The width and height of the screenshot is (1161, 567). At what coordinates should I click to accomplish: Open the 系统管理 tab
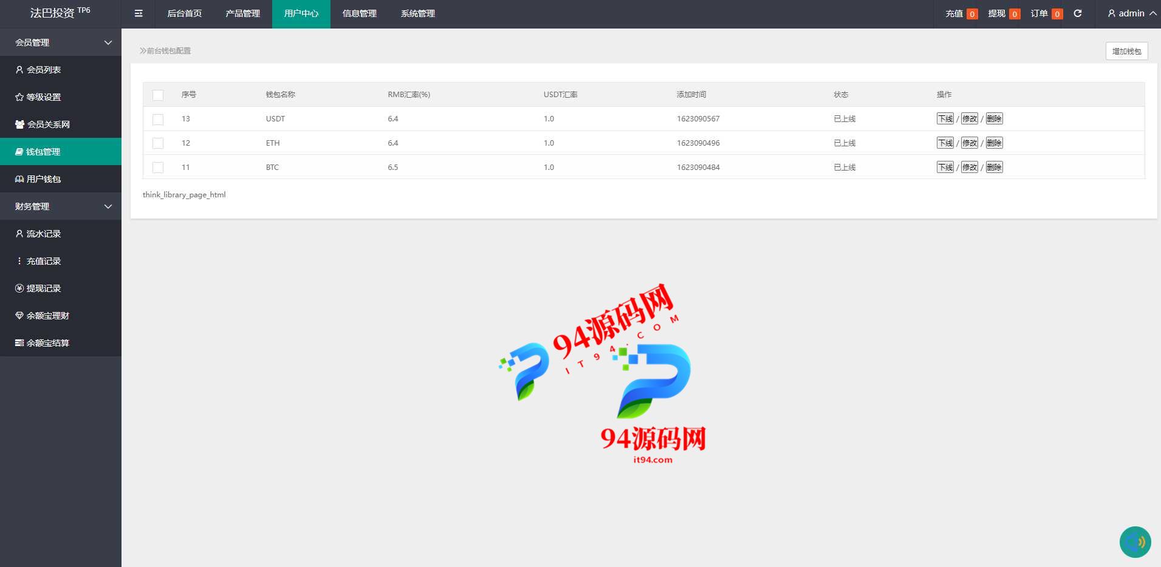(x=418, y=13)
